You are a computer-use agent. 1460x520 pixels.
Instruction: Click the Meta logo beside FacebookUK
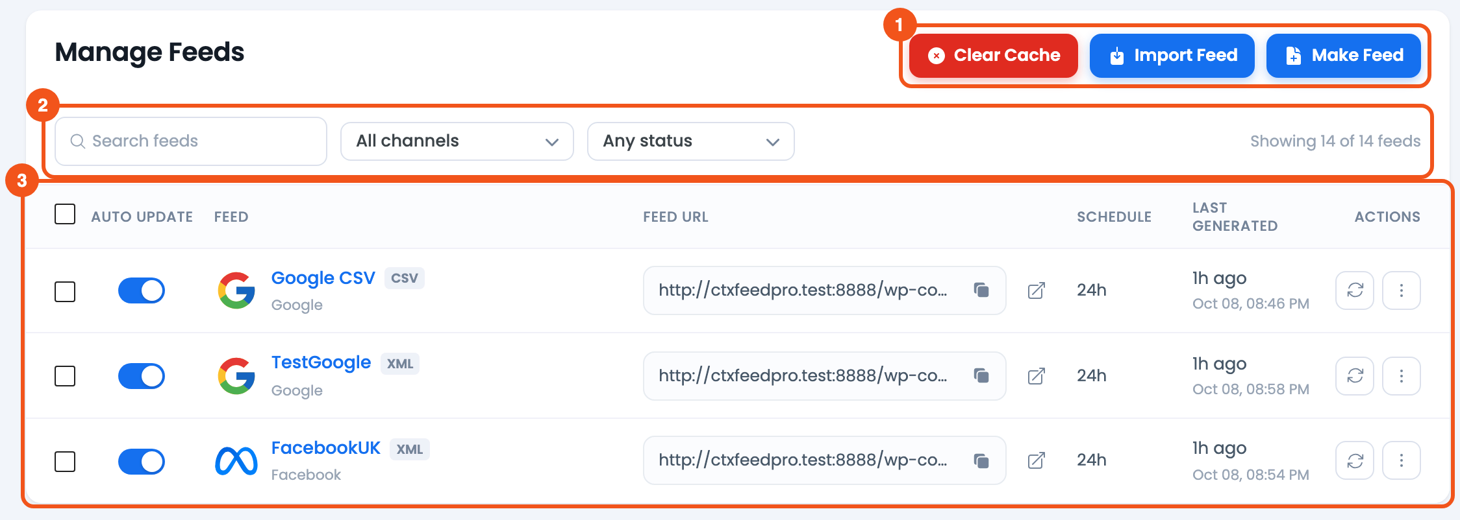(x=236, y=461)
